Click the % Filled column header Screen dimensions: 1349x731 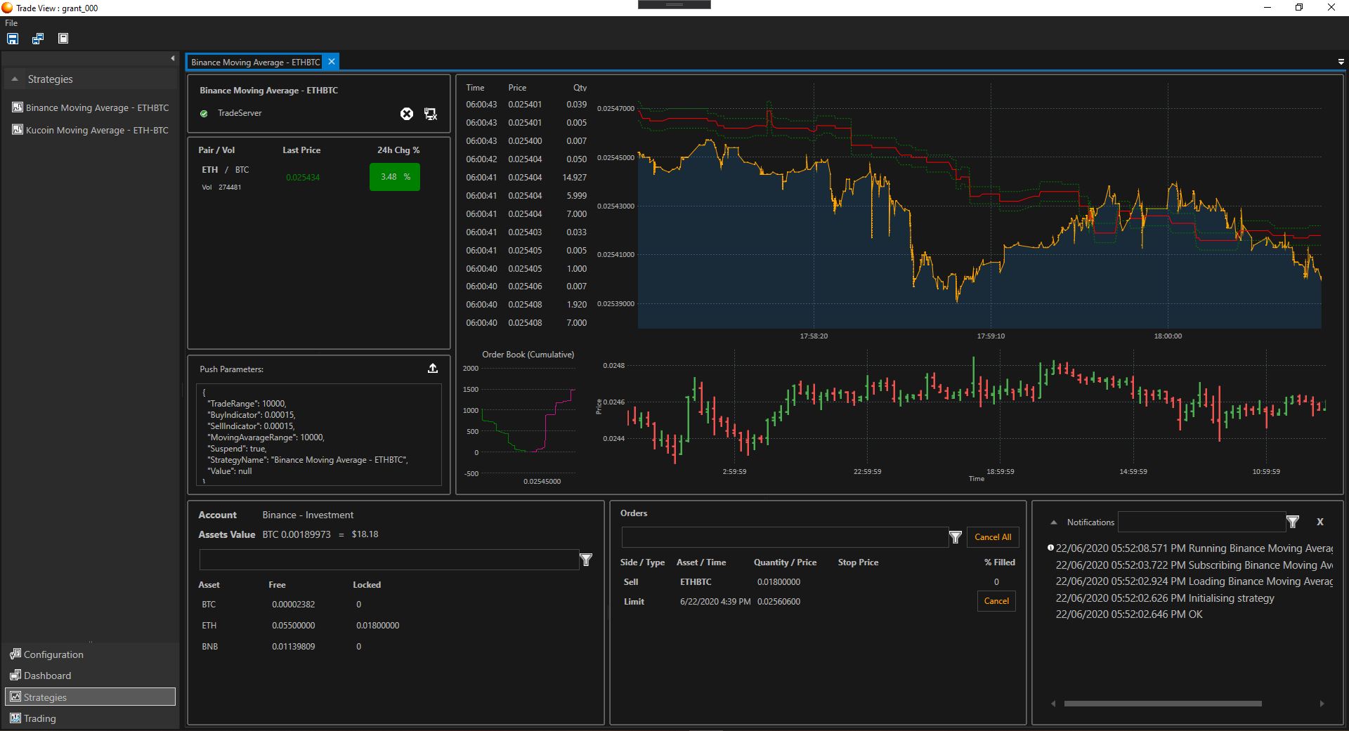[x=999, y=562]
